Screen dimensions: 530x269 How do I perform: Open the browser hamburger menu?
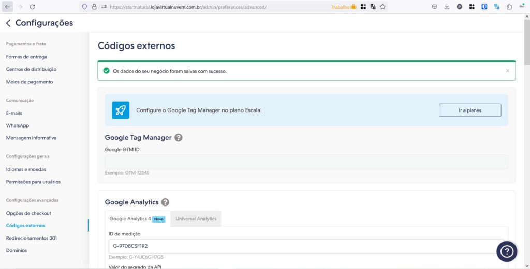click(x=522, y=7)
